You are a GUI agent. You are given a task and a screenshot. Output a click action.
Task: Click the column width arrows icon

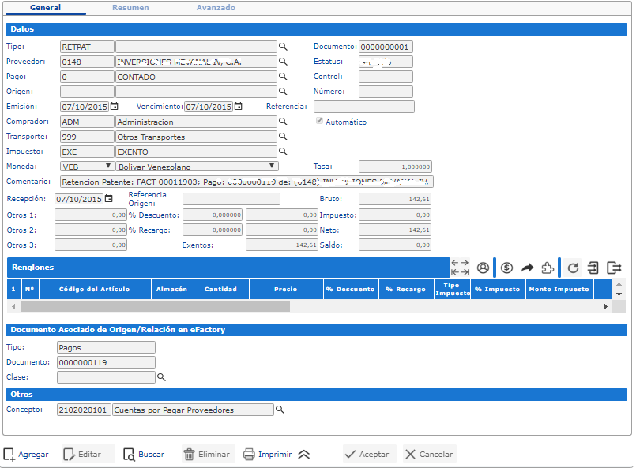460,268
